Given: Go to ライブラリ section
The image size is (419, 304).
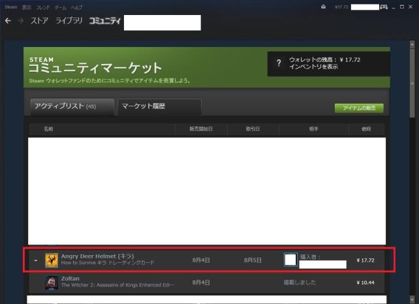Looking at the screenshot, I should pyautogui.click(x=69, y=21).
